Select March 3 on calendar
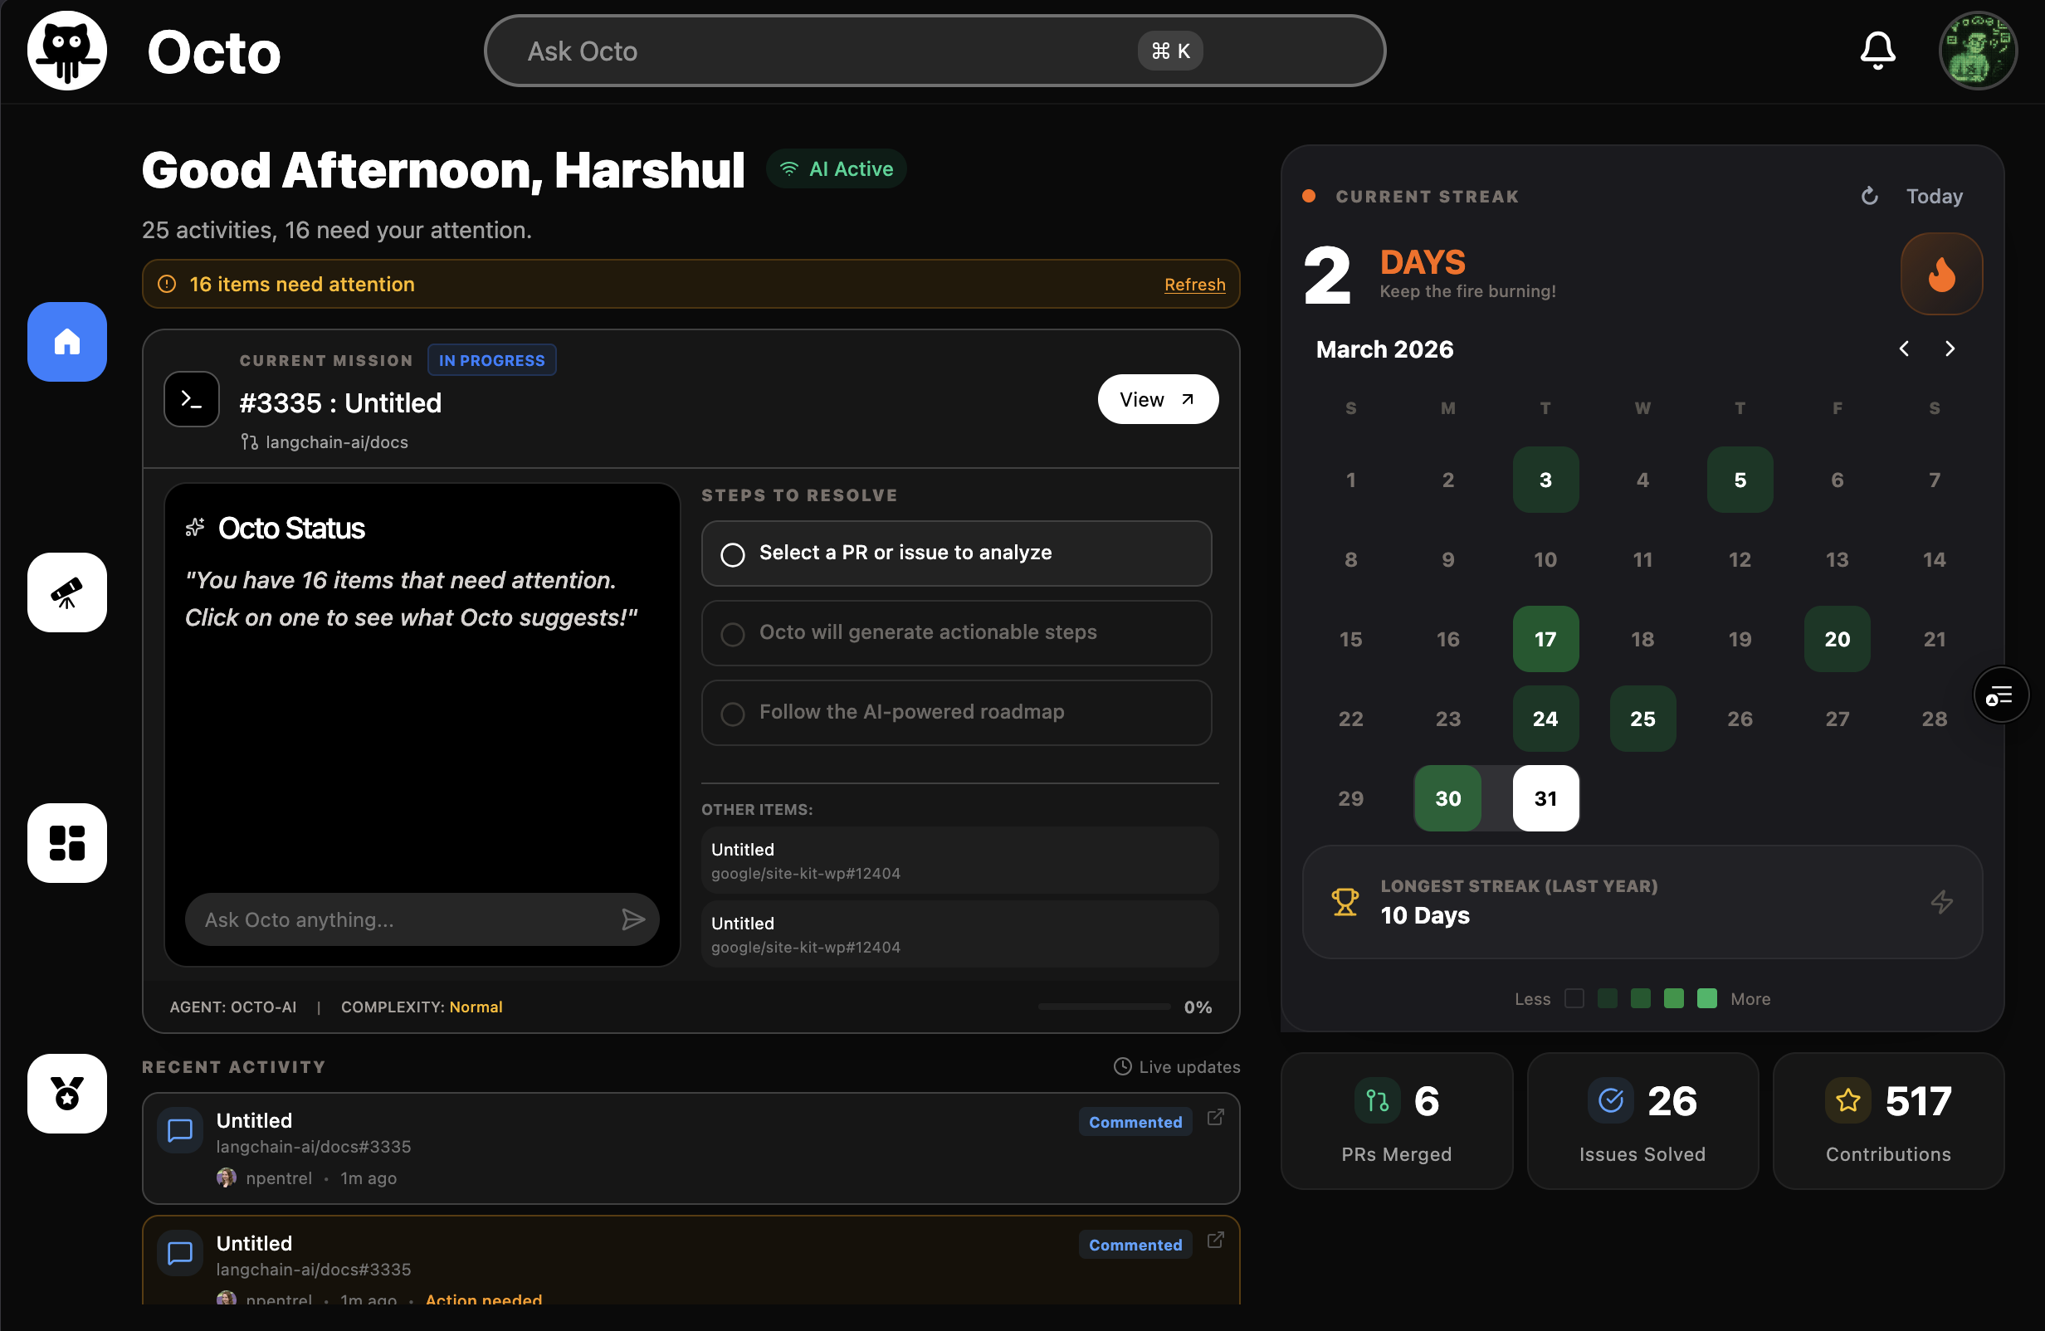 [1545, 480]
